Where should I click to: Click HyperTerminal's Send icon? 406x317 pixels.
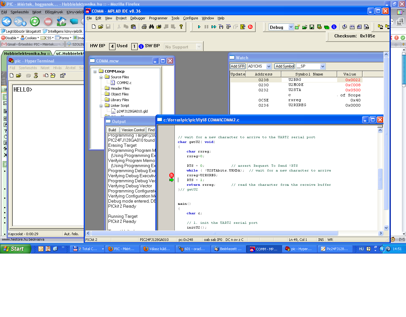pyautogui.click(x=46, y=75)
